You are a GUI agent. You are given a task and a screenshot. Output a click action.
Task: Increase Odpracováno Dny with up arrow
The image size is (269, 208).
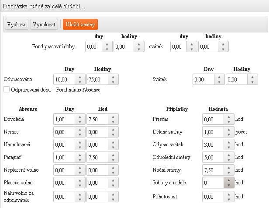click(79, 77)
